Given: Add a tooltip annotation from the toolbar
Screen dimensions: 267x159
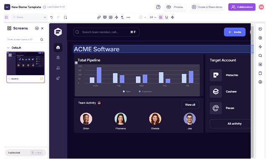Looking at the screenshot, I should tap(105, 17).
